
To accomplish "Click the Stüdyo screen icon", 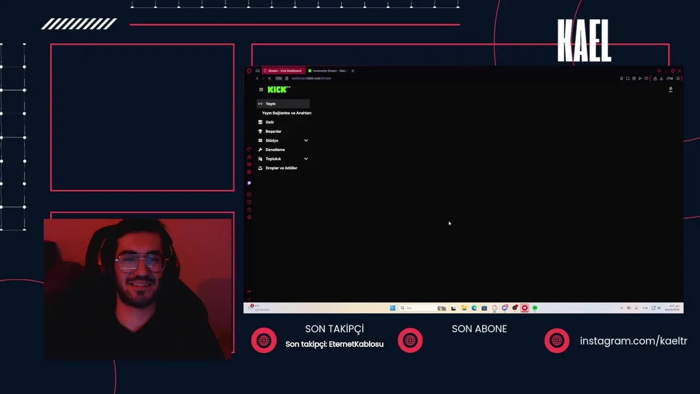I will pyautogui.click(x=260, y=141).
